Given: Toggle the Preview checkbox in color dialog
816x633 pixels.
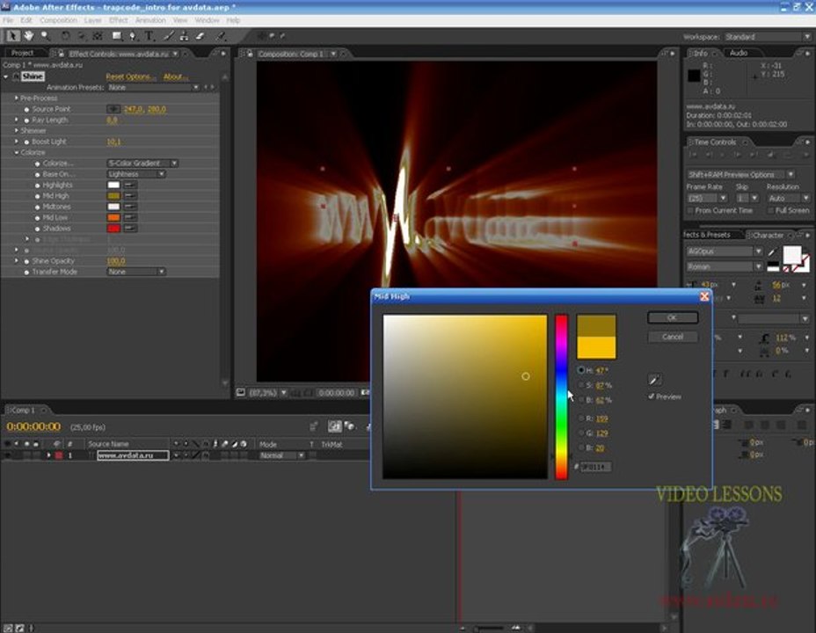Looking at the screenshot, I should [651, 397].
